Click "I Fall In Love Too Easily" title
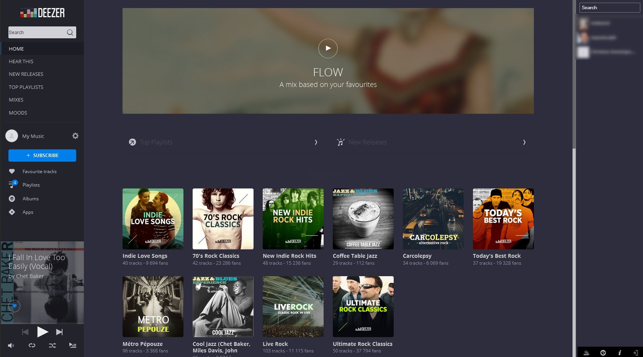This screenshot has width=643, height=357. pos(37,262)
